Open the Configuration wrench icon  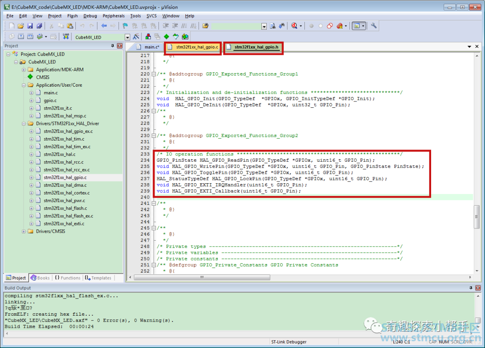(x=374, y=26)
